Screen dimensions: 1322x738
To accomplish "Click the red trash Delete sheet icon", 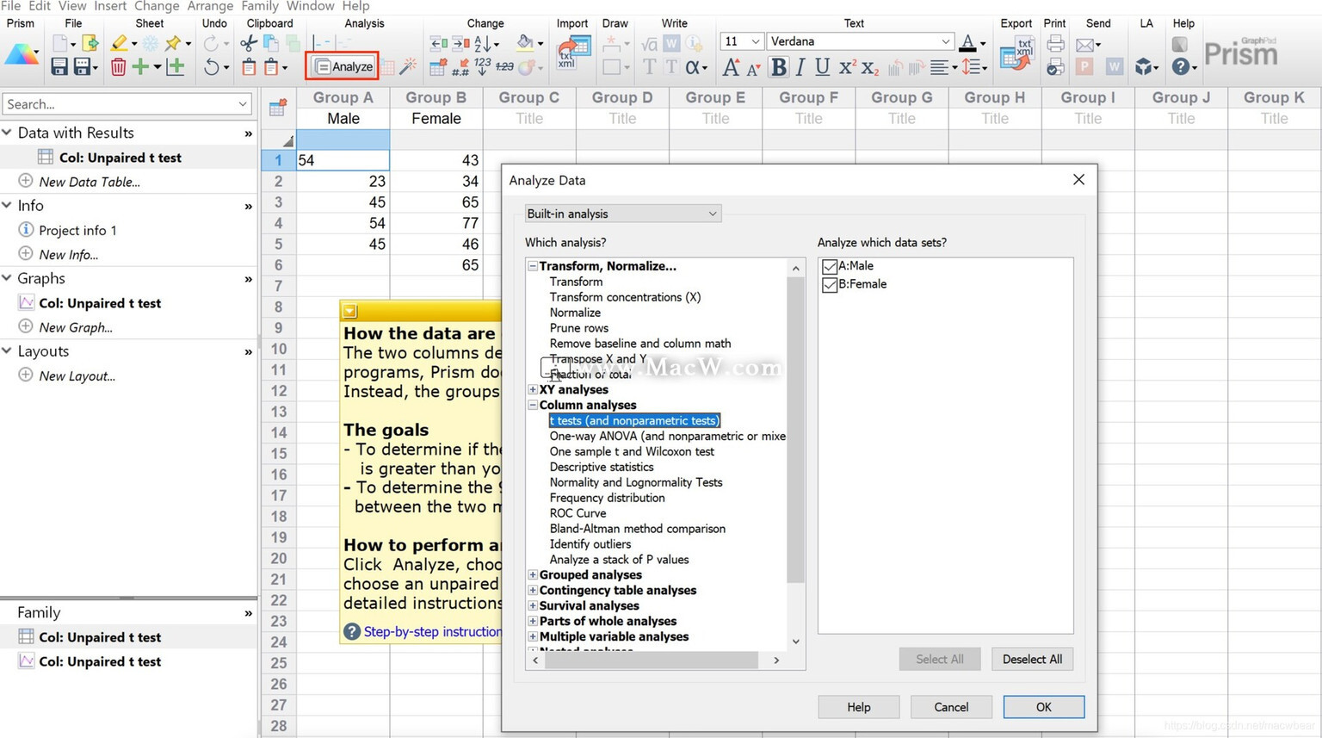I will coord(118,66).
